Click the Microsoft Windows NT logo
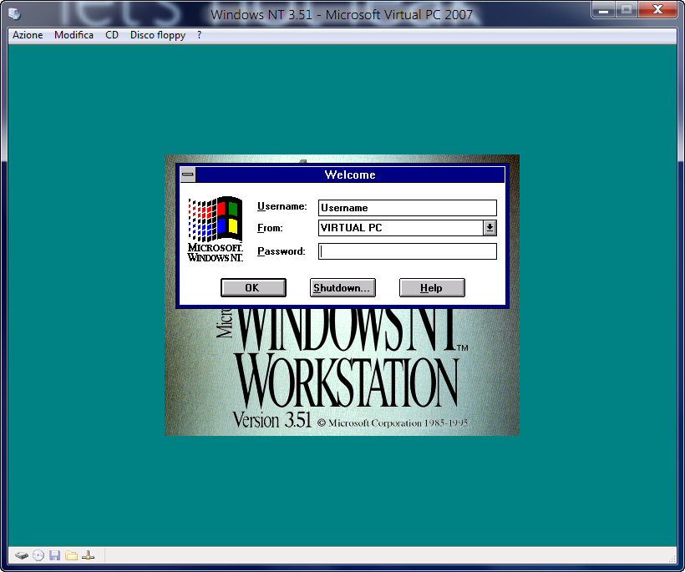Viewport: 685px width, 572px height. 215,230
